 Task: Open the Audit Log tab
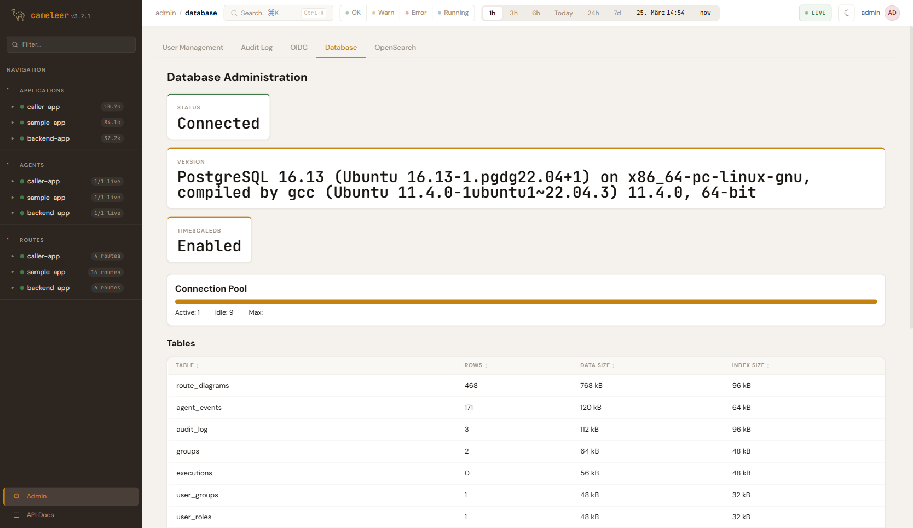[257, 48]
